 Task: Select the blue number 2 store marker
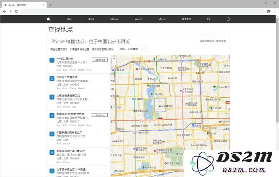(52, 79)
